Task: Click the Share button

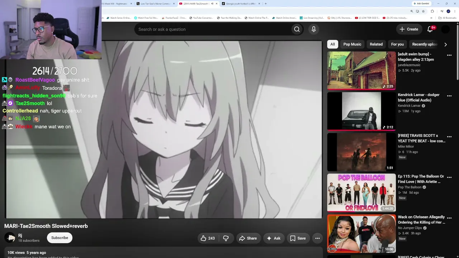Action: point(248,238)
